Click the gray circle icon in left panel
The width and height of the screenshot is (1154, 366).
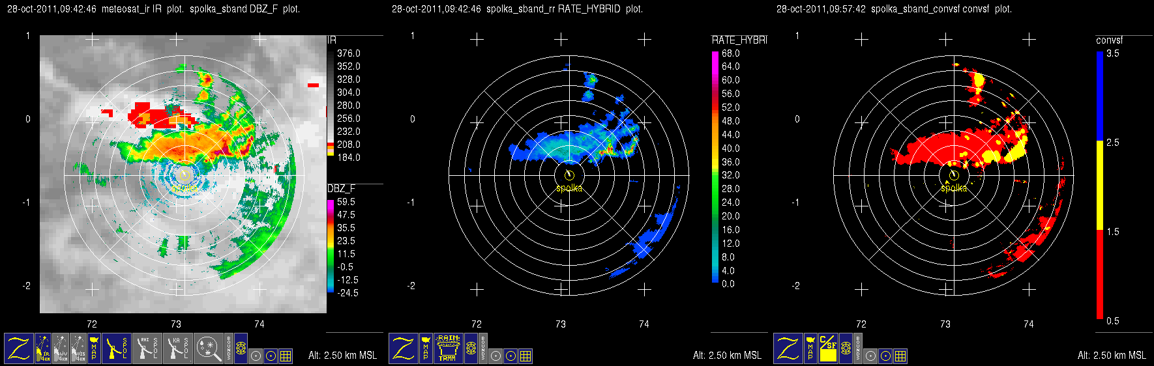click(256, 356)
